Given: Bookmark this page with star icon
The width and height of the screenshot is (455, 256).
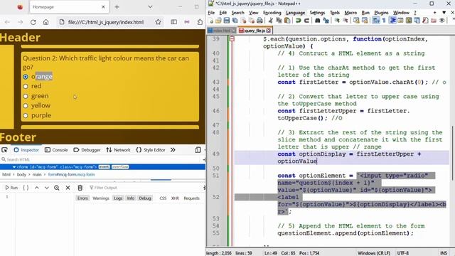Looking at the screenshot, I should point(158,22).
